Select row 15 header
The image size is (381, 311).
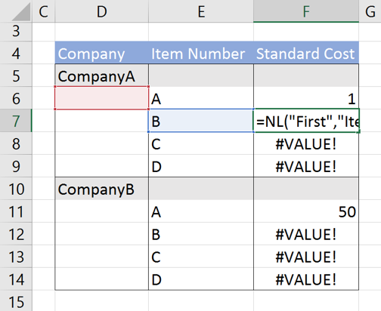point(16,301)
